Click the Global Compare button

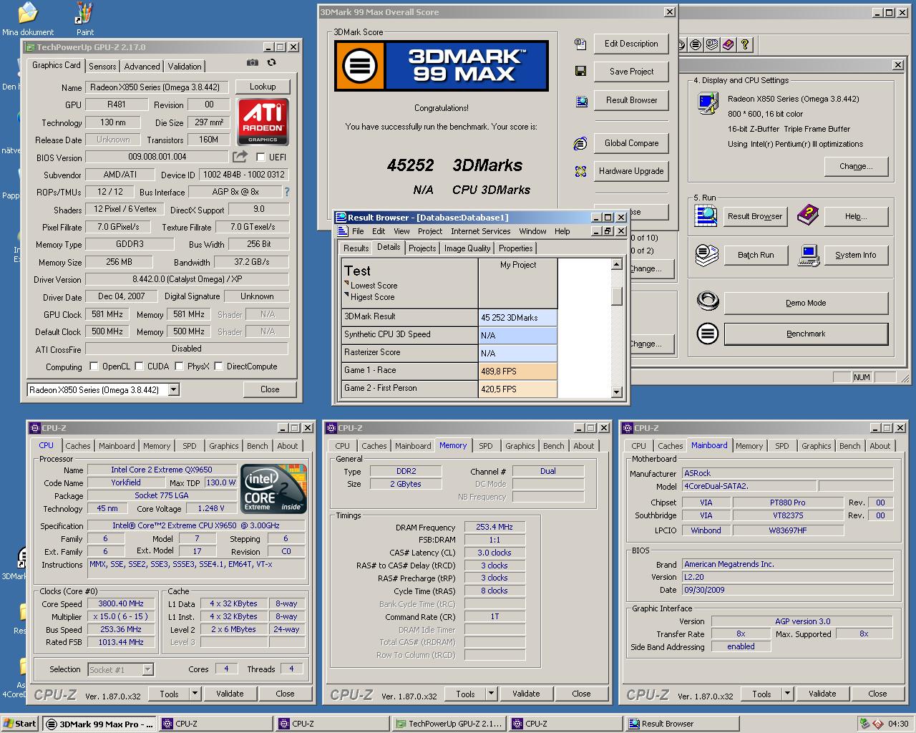tap(631, 143)
